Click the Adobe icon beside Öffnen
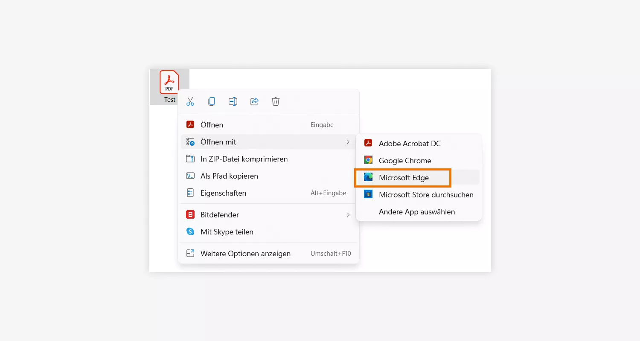 pyautogui.click(x=190, y=125)
